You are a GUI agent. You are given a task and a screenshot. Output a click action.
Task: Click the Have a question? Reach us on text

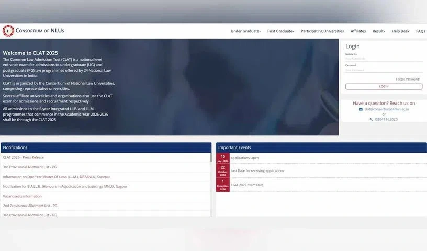click(384, 103)
